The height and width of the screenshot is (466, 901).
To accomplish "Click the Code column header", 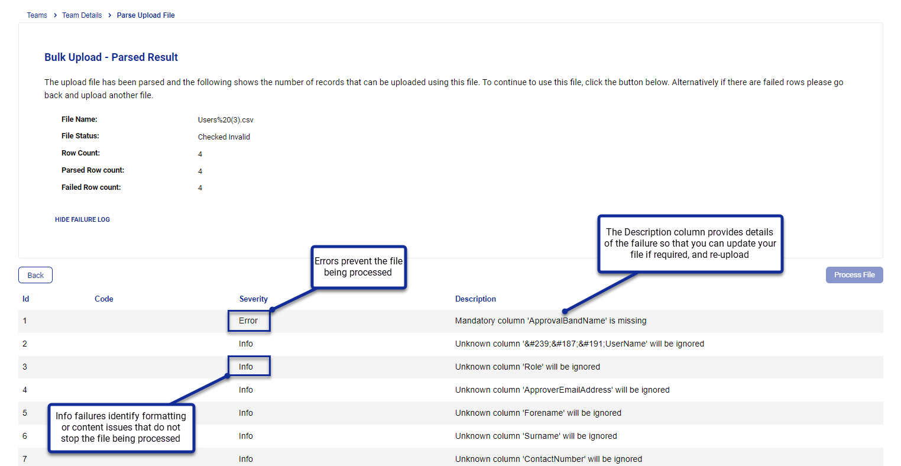I will pyautogui.click(x=104, y=299).
